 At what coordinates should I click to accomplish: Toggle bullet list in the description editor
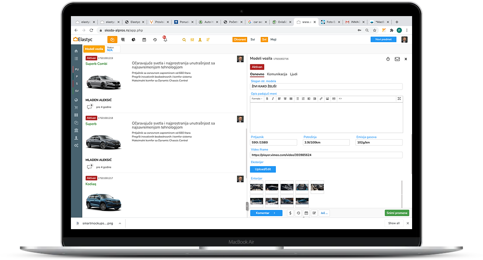click(297, 99)
